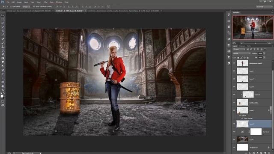Switch to the Paths tab
This screenshot has height=154, width=274.
(249, 46)
